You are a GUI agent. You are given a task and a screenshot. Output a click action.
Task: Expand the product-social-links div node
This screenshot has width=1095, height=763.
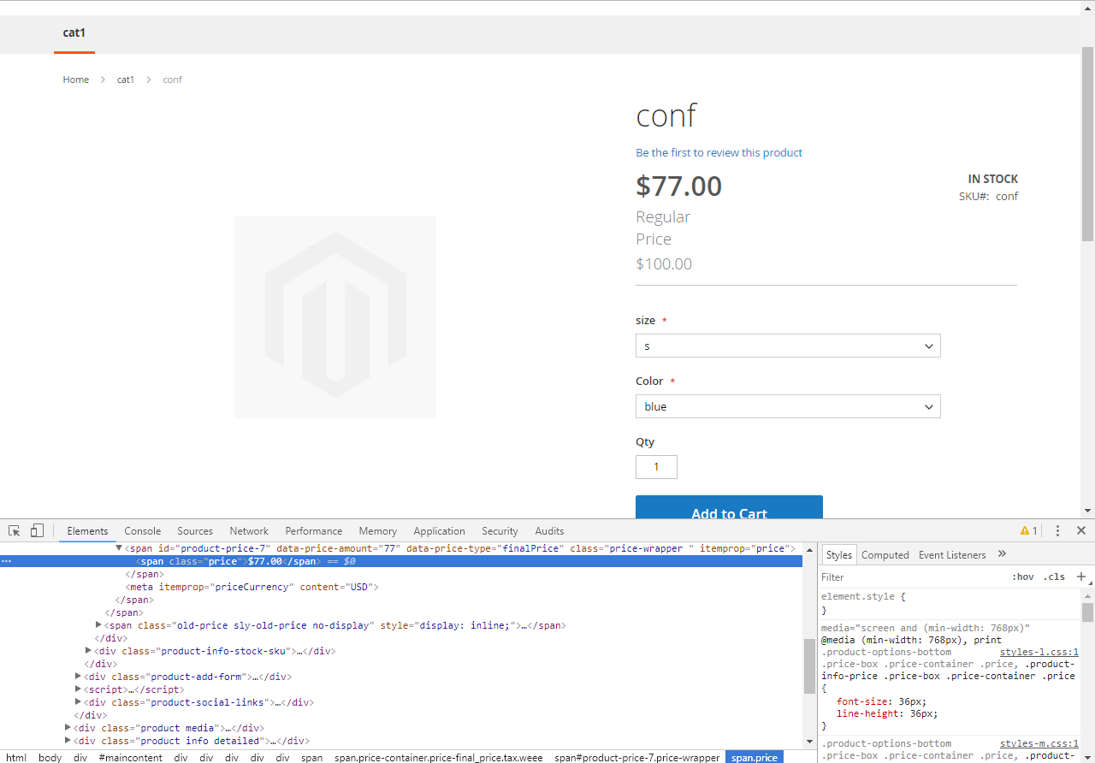[79, 702]
